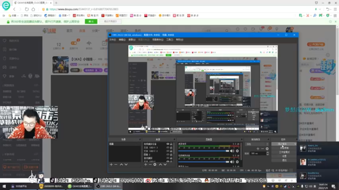339x190 pixels.
Task: Pop out the scenes dock panel
Action: tap(140, 139)
